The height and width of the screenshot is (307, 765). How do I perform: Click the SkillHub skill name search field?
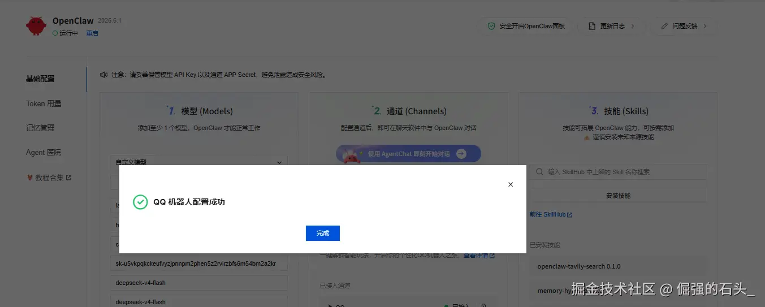pos(618,172)
